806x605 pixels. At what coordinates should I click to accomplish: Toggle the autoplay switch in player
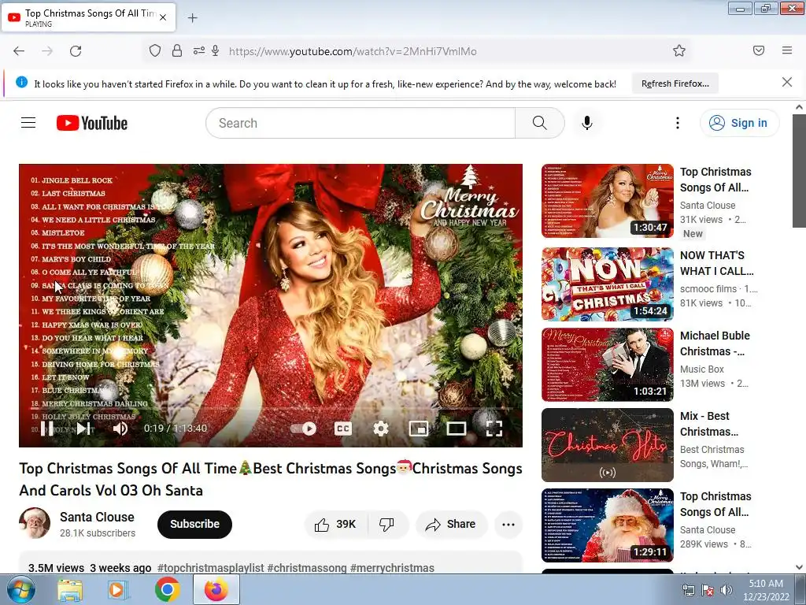(303, 429)
